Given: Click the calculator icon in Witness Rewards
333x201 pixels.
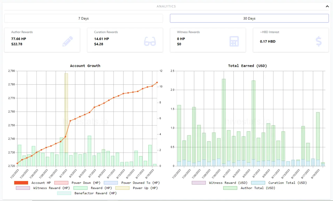Looking at the screenshot, I should tap(234, 41).
